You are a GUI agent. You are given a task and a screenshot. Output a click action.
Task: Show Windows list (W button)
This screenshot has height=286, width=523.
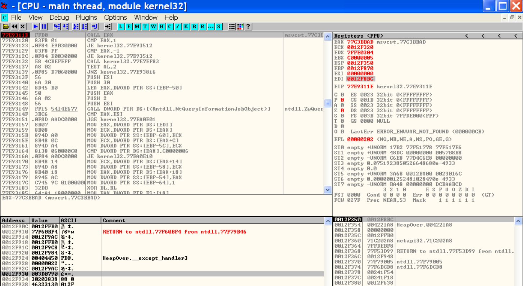tap(154, 27)
